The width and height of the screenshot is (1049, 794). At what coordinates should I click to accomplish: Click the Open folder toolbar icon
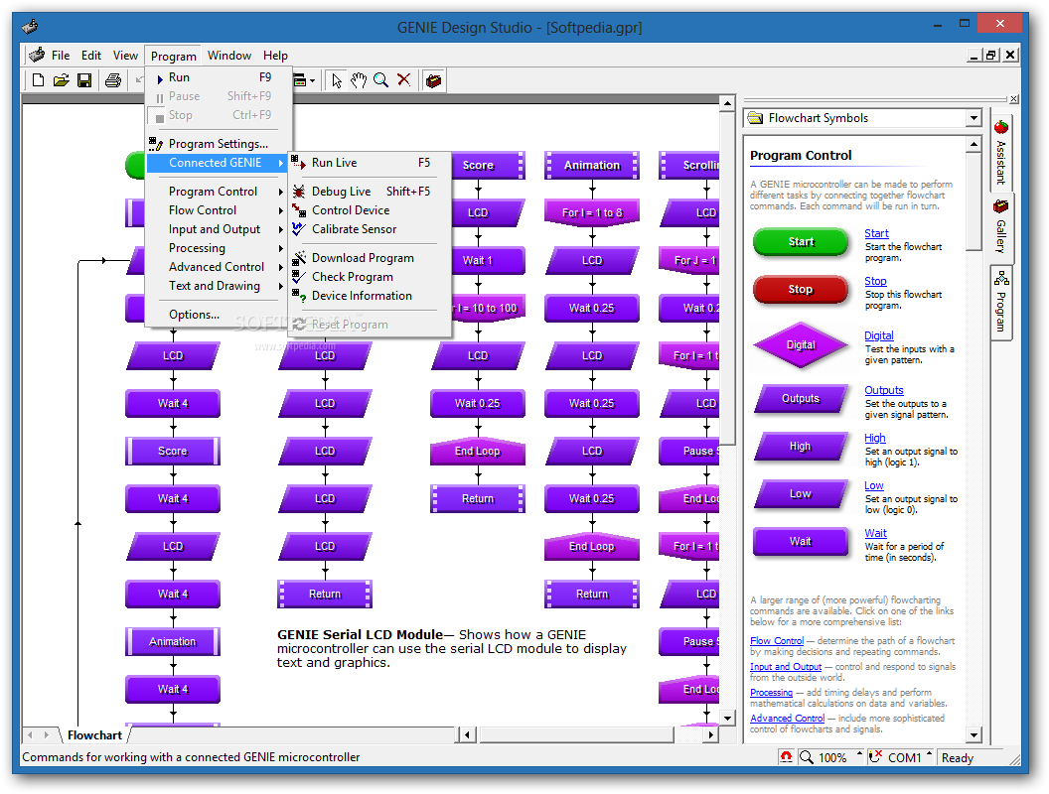pyautogui.click(x=61, y=80)
